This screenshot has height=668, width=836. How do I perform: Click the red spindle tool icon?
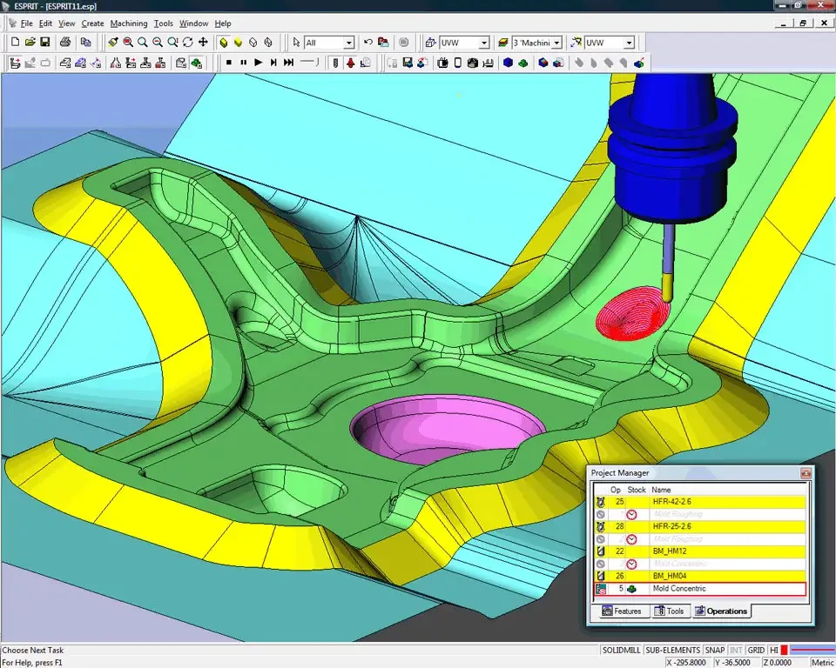tap(350, 63)
